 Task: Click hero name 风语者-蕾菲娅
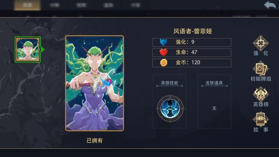[193, 31]
